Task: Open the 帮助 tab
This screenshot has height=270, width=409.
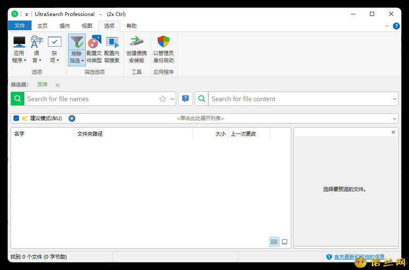Action: (132, 26)
